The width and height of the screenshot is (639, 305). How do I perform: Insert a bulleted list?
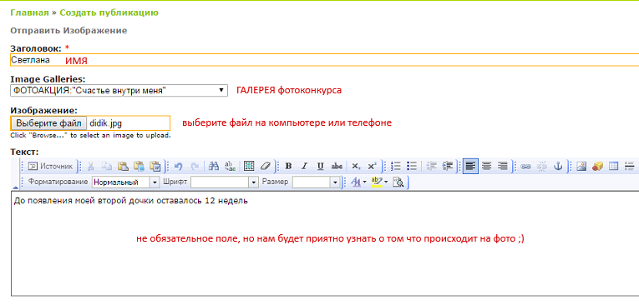click(x=412, y=166)
